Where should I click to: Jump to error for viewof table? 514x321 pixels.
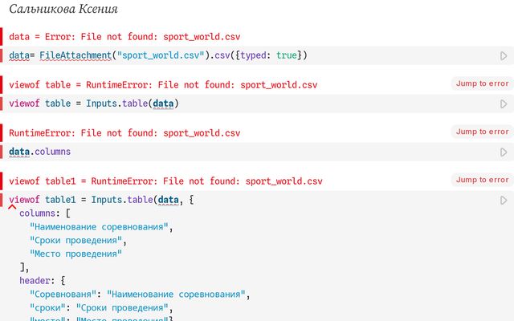[482, 83]
